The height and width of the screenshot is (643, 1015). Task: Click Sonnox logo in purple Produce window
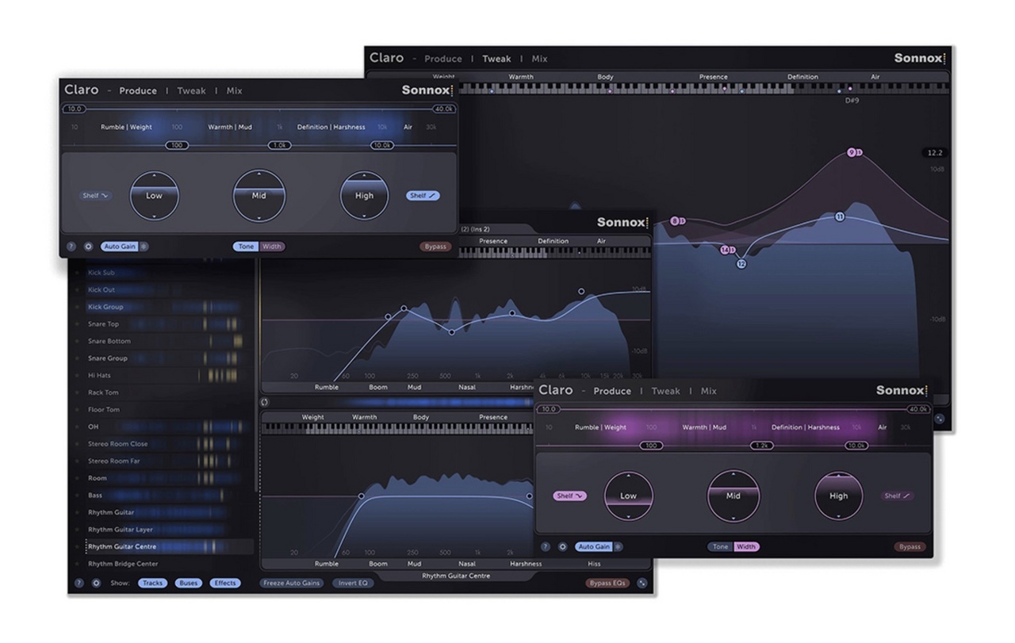pyautogui.click(x=902, y=390)
